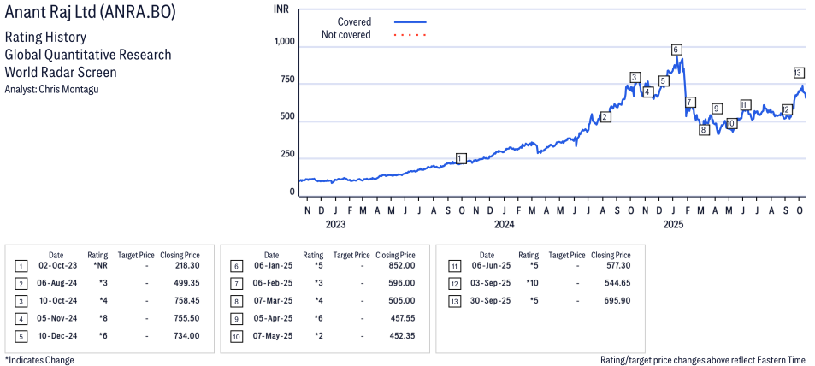Click the 852.00 closing price value

[400, 266]
